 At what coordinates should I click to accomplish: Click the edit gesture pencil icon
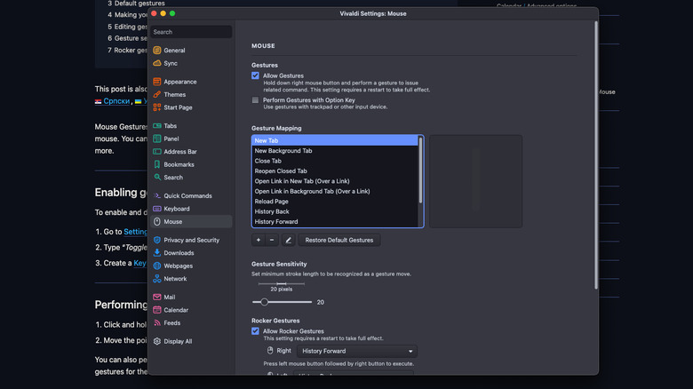tap(288, 240)
